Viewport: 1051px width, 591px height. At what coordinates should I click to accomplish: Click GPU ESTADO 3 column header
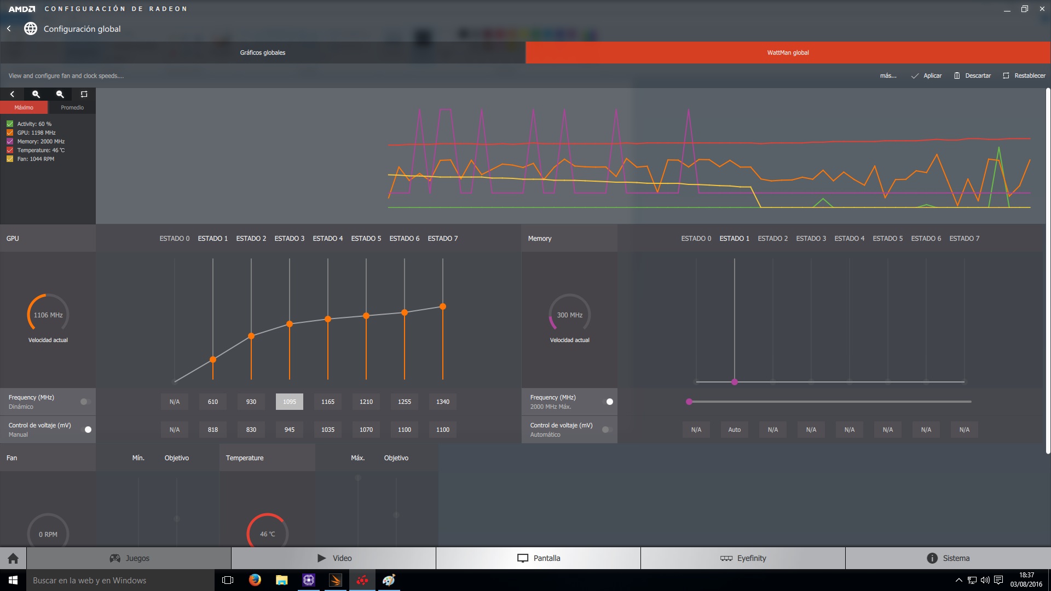coord(290,239)
